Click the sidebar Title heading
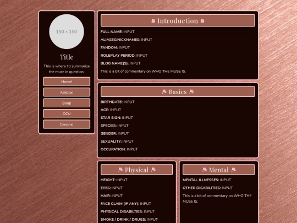297x223 pixels. click(67, 57)
